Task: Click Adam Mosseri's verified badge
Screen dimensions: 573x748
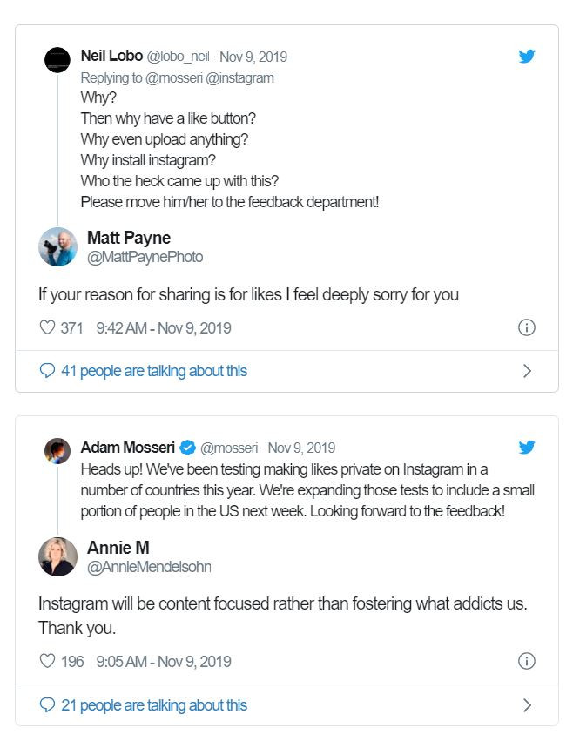Action: tap(187, 448)
